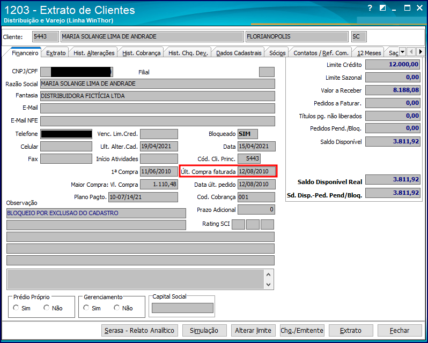Click the Fechar button
Screen dimensions: 428x343
tap(400, 331)
